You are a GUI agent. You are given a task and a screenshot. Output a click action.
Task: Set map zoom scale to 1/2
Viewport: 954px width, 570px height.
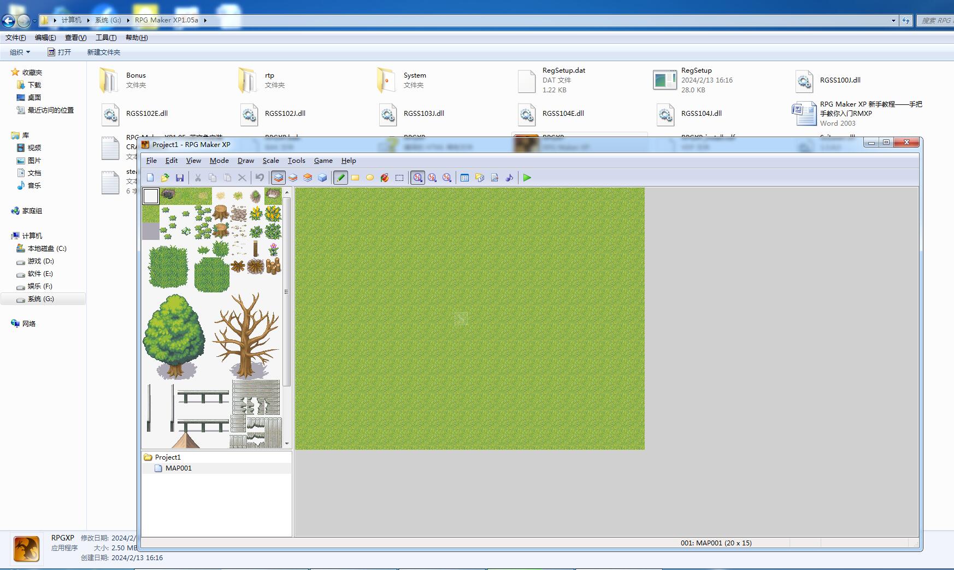point(432,178)
